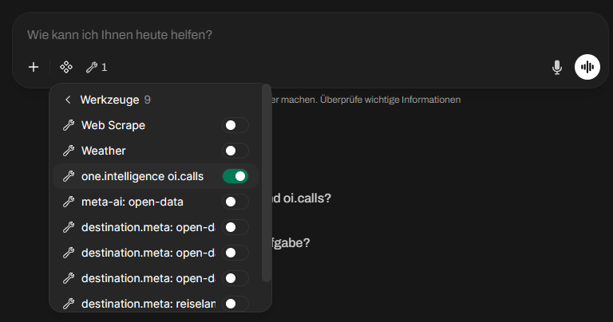Disable one.intelligence oi.calls toggle

[x=235, y=176]
